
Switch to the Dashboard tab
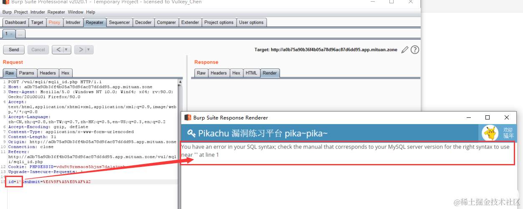(15, 22)
